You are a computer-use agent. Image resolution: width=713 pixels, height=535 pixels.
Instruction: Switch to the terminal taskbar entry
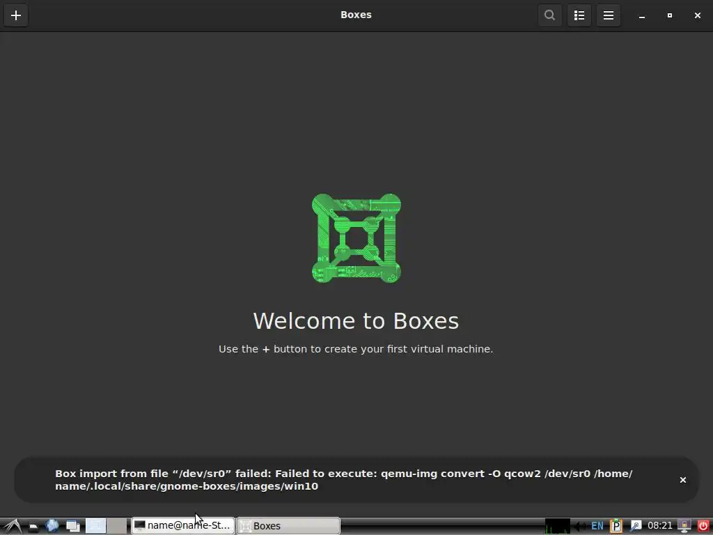click(183, 526)
